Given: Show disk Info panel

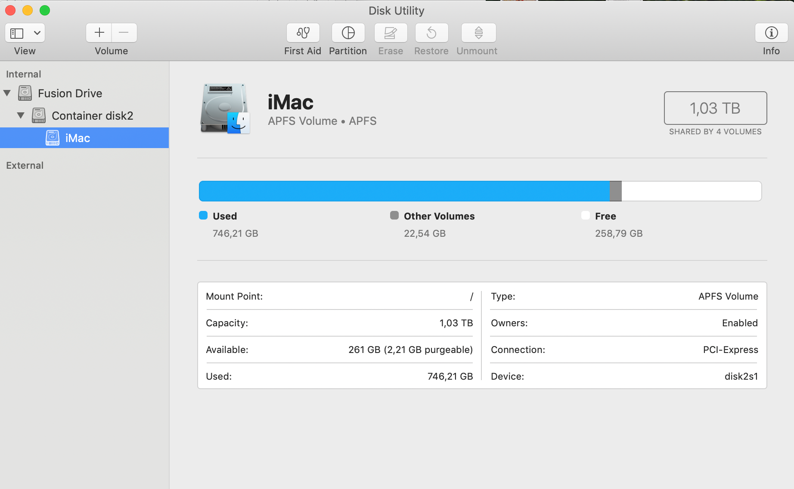Looking at the screenshot, I should click(771, 33).
